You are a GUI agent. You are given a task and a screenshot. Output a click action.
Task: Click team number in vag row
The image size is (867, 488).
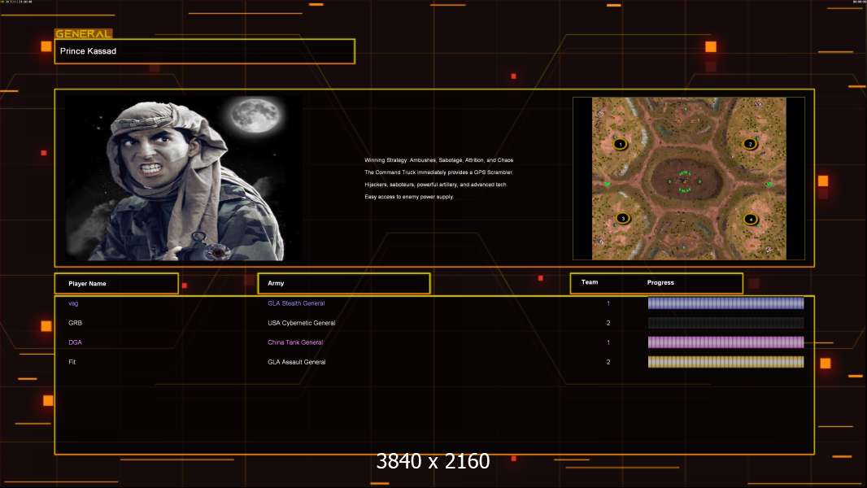608,303
